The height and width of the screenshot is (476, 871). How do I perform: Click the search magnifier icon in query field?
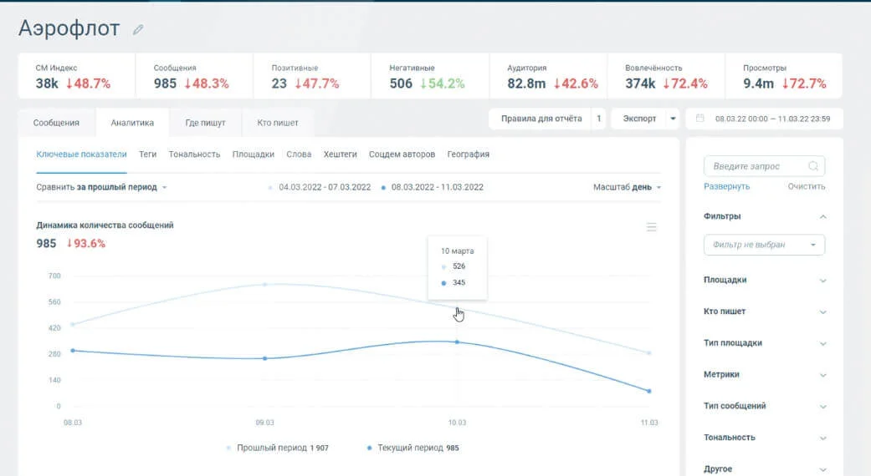pyautogui.click(x=813, y=166)
